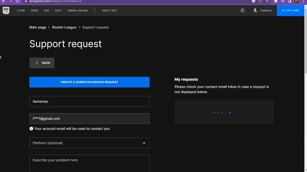The image size is (307, 172).
Task: Click 'Your account email will be used' notice
Action: pyautogui.click(x=72, y=129)
